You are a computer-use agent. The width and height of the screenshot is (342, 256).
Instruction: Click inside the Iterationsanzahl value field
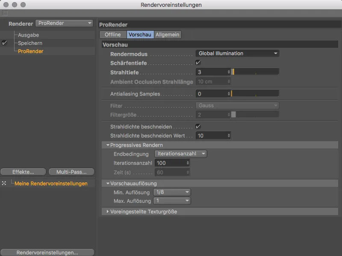[x=169, y=163]
